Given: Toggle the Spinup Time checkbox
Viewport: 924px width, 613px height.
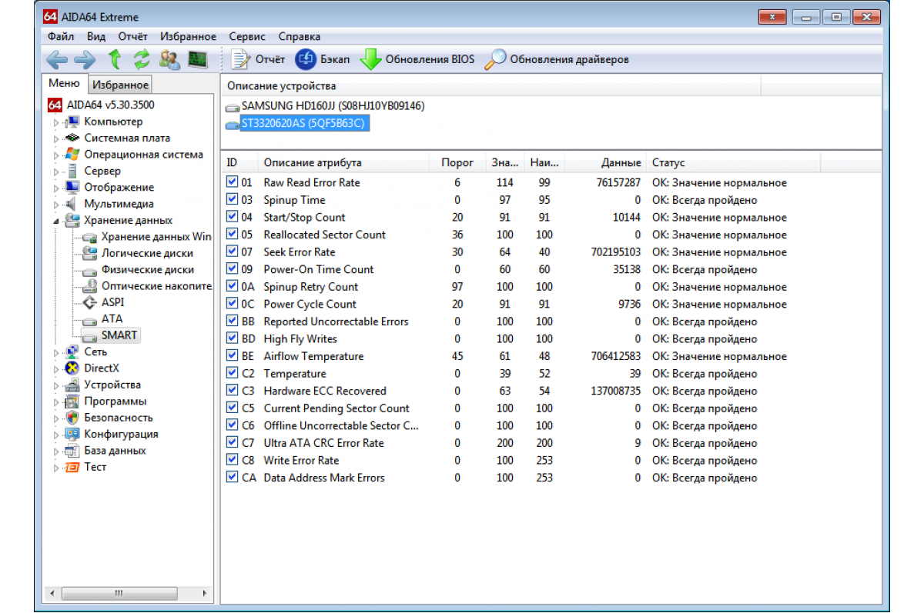Looking at the screenshot, I should [232, 199].
